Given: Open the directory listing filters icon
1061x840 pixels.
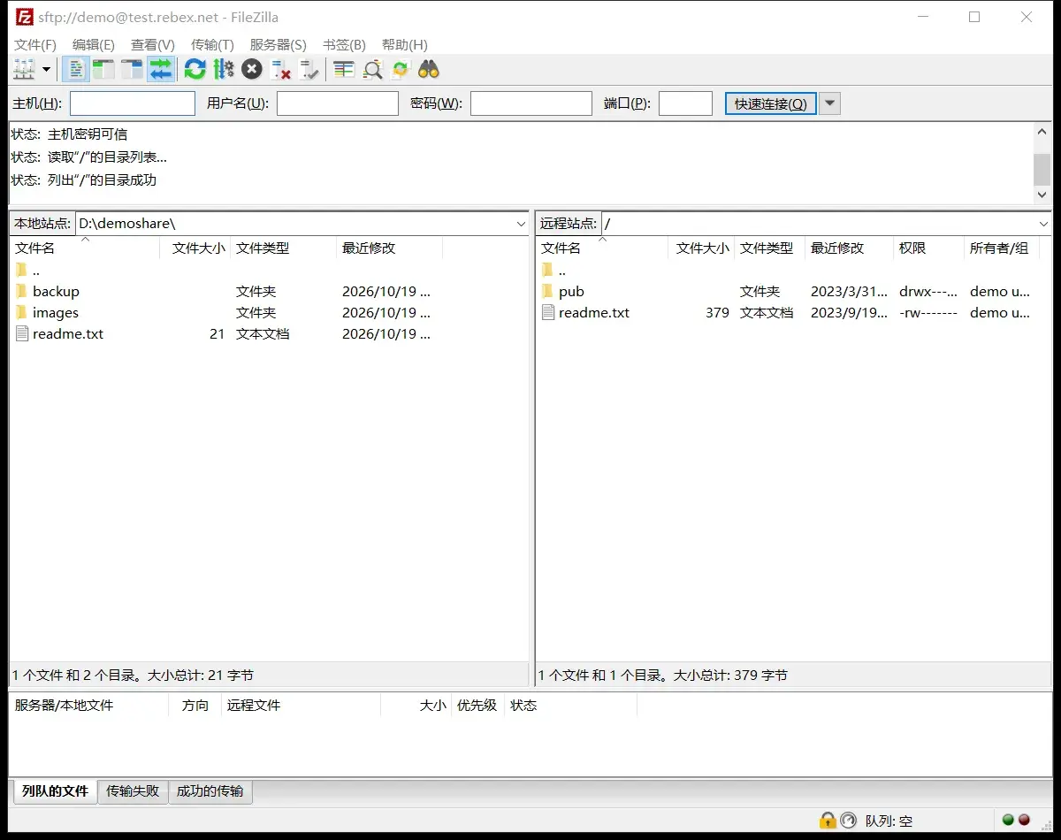Looking at the screenshot, I should (344, 69).
